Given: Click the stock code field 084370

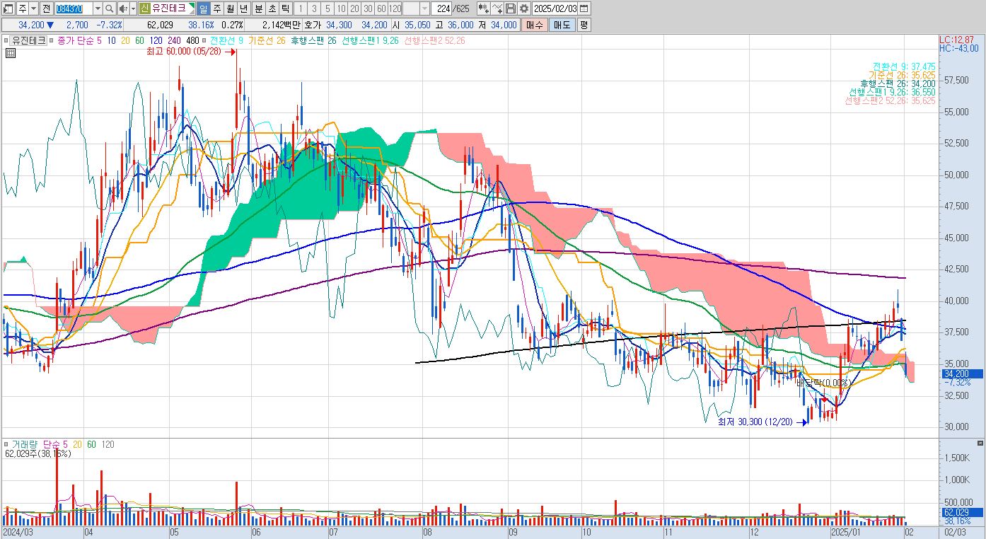Looking at the screenshot, I should click(74, 8).
